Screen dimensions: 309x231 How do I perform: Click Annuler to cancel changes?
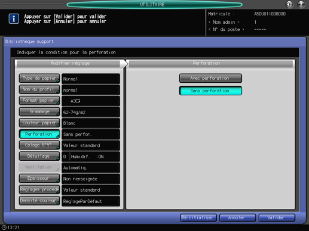(237, 218)
